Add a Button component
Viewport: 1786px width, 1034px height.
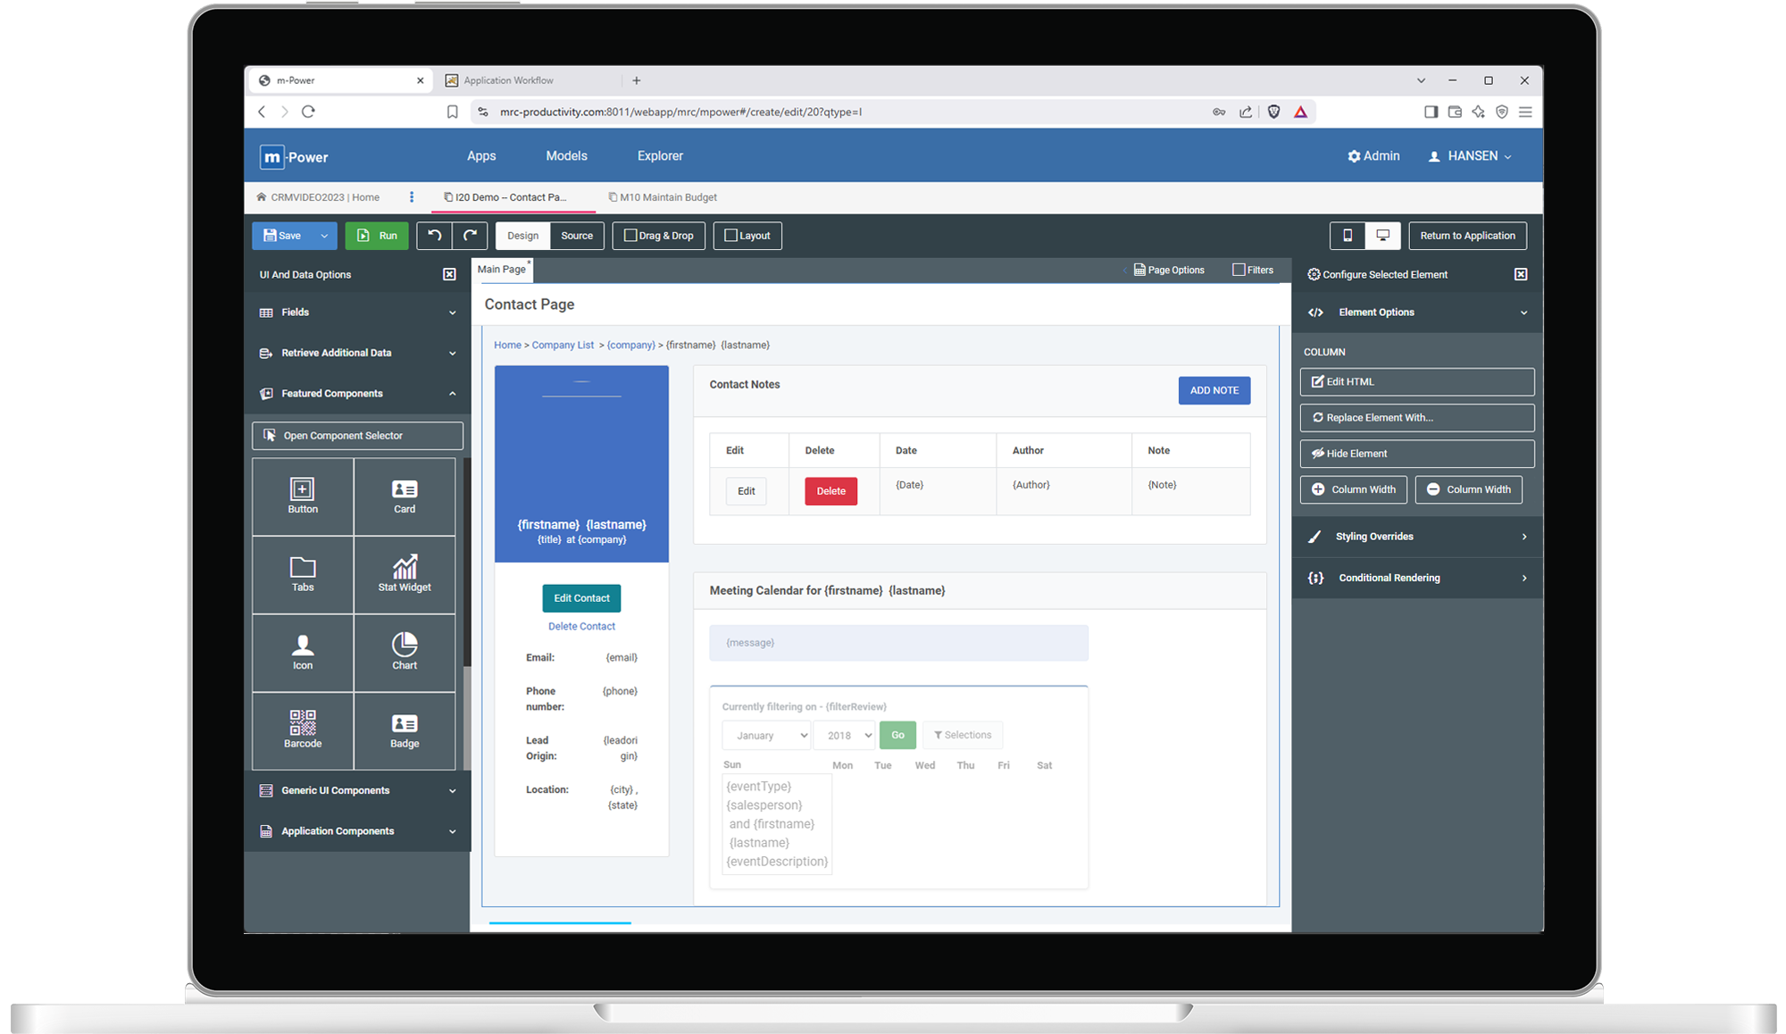303,496
